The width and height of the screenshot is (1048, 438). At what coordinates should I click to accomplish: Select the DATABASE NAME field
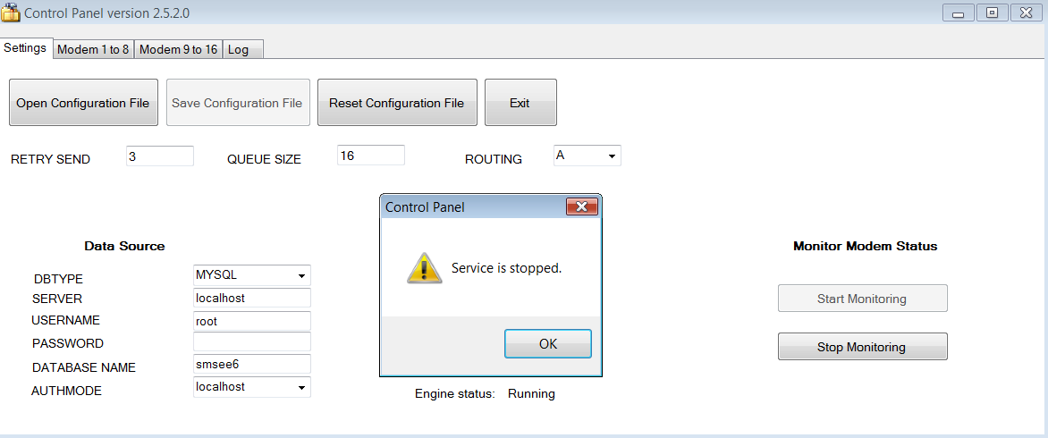coord(251,364)
